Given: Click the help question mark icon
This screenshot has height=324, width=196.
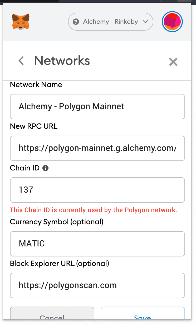Looking at the screenshot, I should [x=76, y=22].
